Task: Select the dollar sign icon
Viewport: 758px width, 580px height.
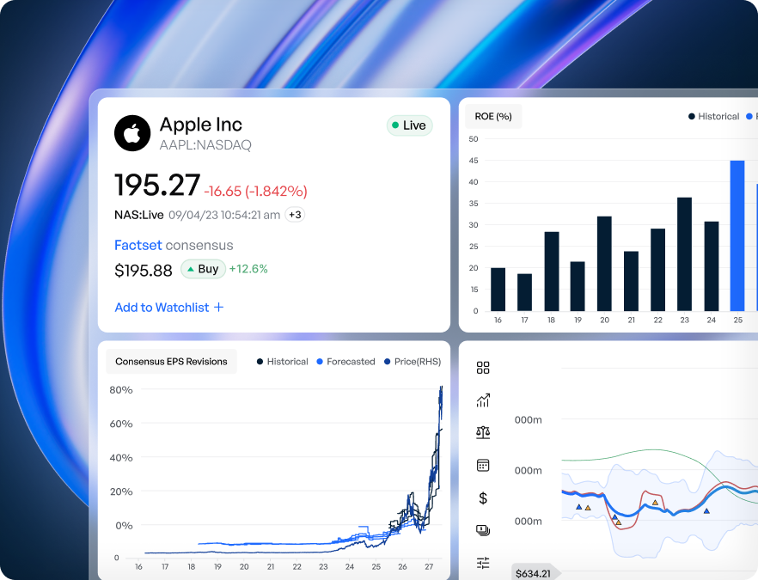Action: (483, 498)
